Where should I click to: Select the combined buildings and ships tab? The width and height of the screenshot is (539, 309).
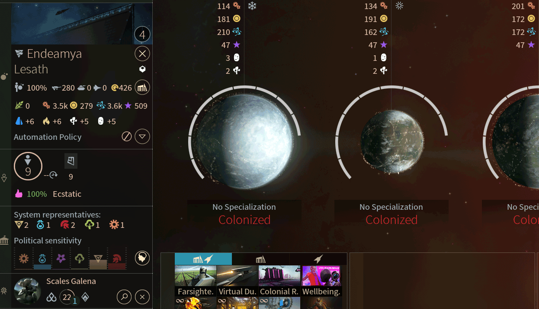pyautogui.click(x=203, y=259)
